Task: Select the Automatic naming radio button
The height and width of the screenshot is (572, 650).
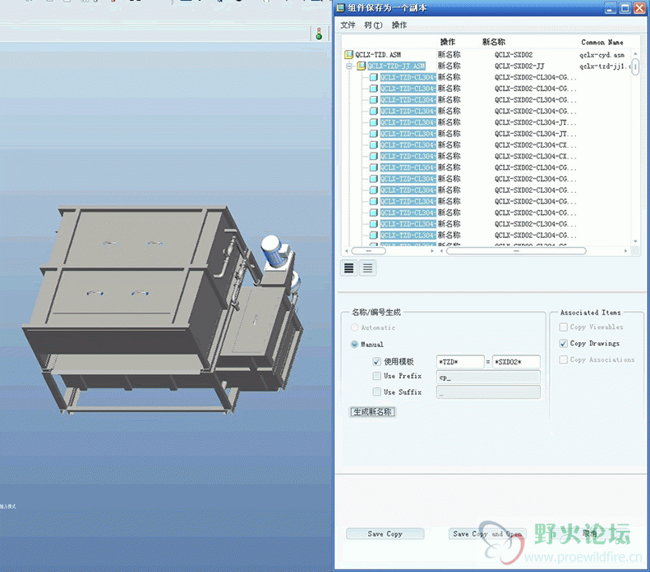Action: point(354,327)
